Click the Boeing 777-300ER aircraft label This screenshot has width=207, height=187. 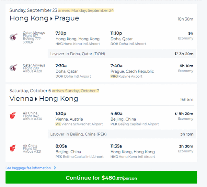coord(32,41)
